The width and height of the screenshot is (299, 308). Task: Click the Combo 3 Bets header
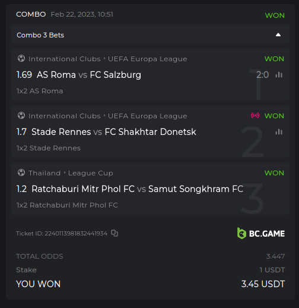150,34
